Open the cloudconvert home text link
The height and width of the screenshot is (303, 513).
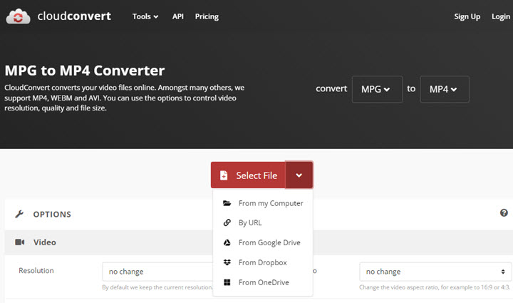click(74, 16)
